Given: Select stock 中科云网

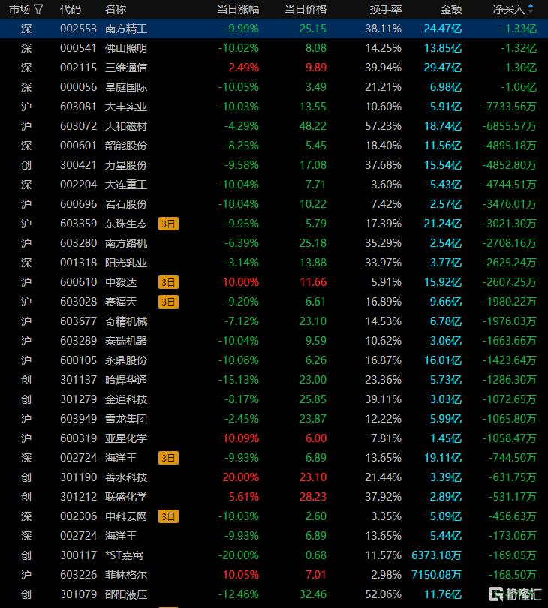Looking at the screenshot, I should pos(126,516).
